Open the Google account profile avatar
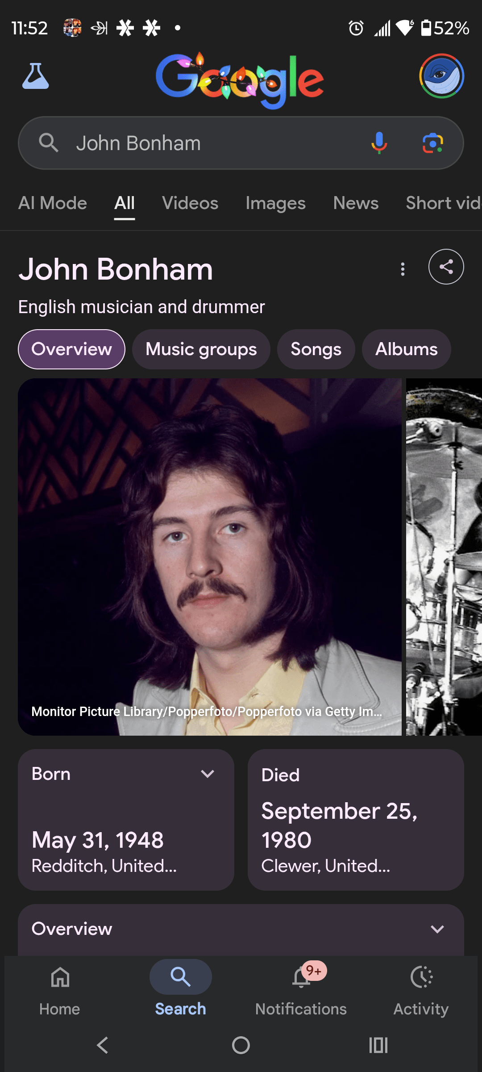 pos(441,76)
